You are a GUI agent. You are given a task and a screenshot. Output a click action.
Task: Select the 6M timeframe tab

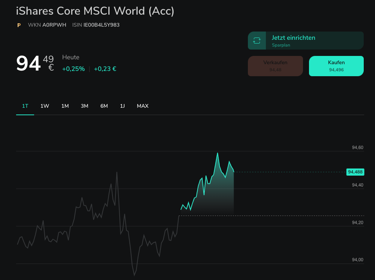coord(104,106)
